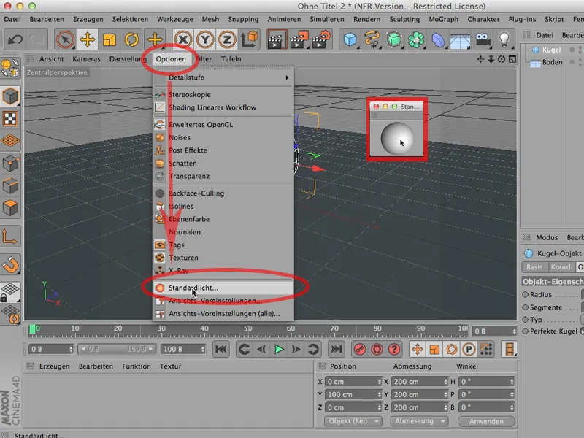Toggle X-Ray option

coord(223,270)
